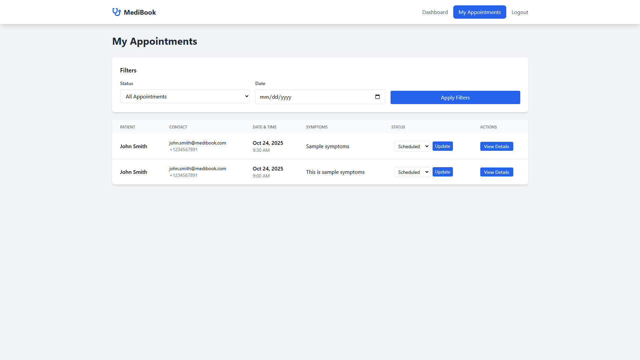The image size is (640, 360).
Task: Expand status dropdown for 9:30 AM appointment
Action: (412, 146)
